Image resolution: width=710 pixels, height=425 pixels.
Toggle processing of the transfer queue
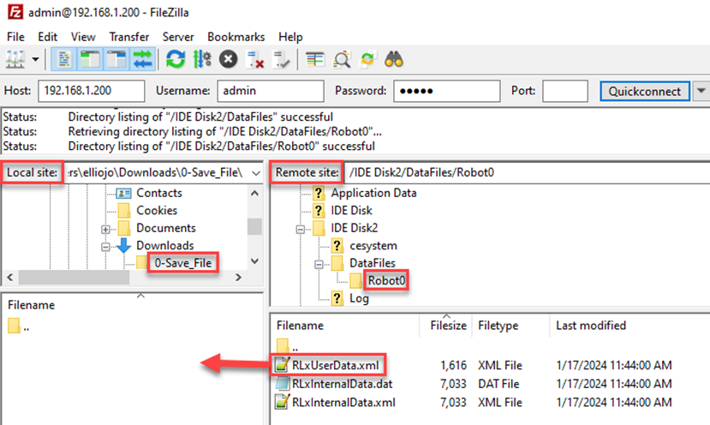202,59
